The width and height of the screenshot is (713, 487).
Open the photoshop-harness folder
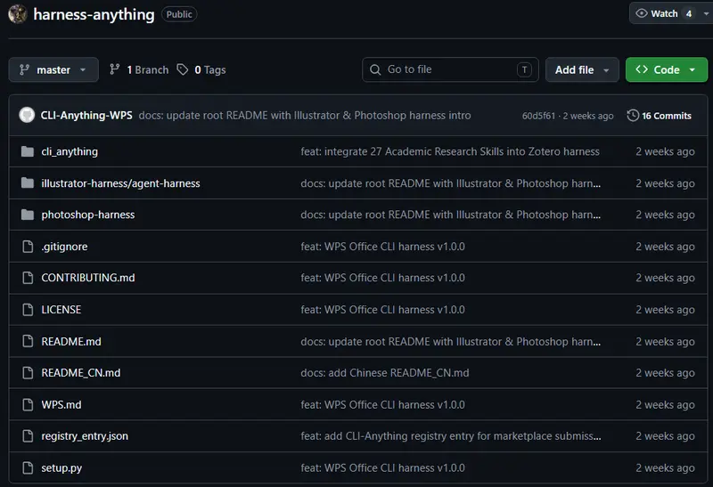pos(87,215)
